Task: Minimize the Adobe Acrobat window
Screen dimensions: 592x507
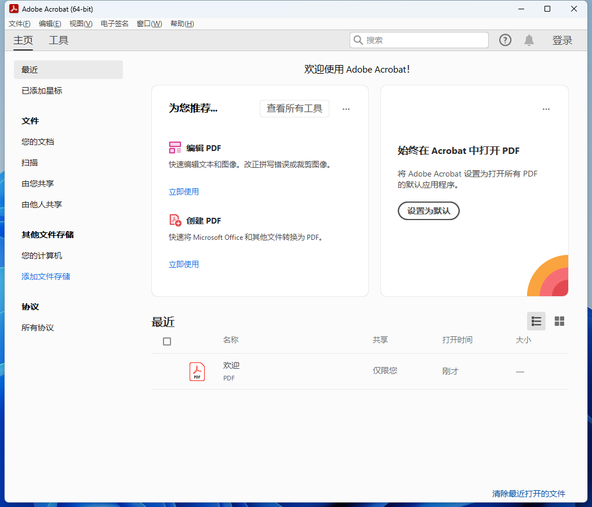Action: 521,9
